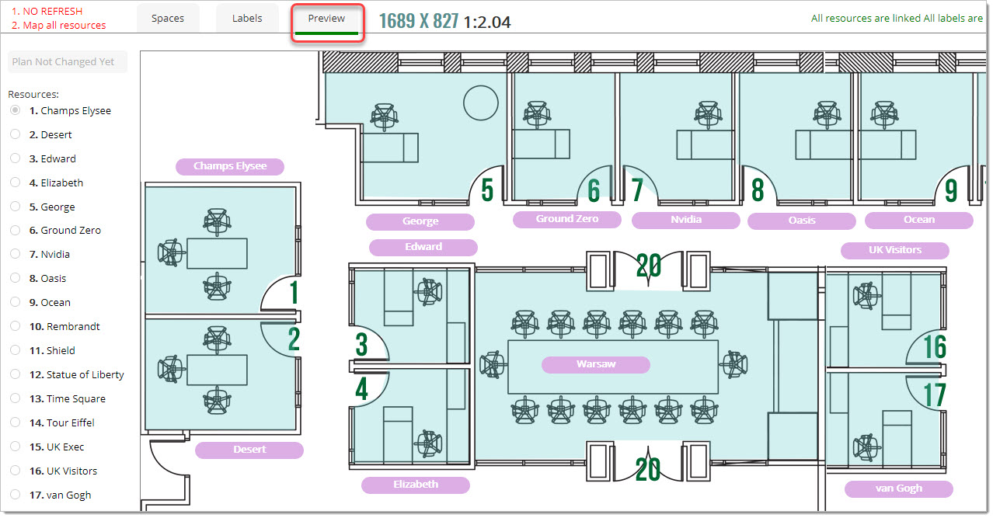Click the top number 20 door marker
The width and height of the screenshot is (993, 518).
649,266
